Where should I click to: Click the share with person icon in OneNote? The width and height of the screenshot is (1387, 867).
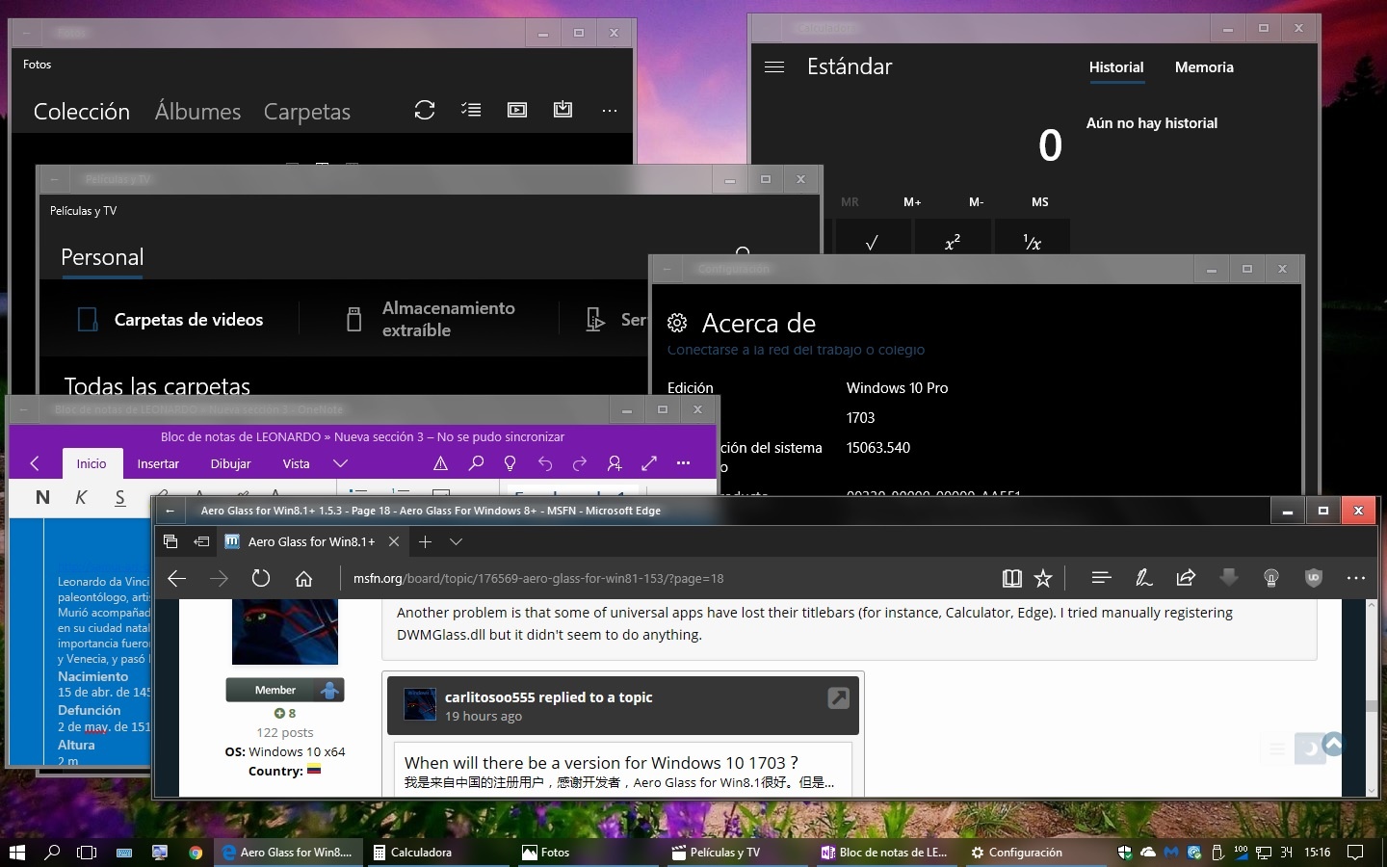(x=615, y=463)
